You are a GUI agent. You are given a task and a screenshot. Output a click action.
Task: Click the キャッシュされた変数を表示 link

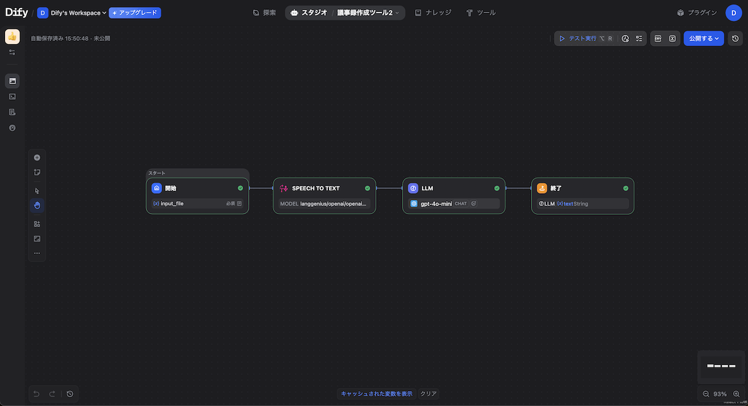376,394
